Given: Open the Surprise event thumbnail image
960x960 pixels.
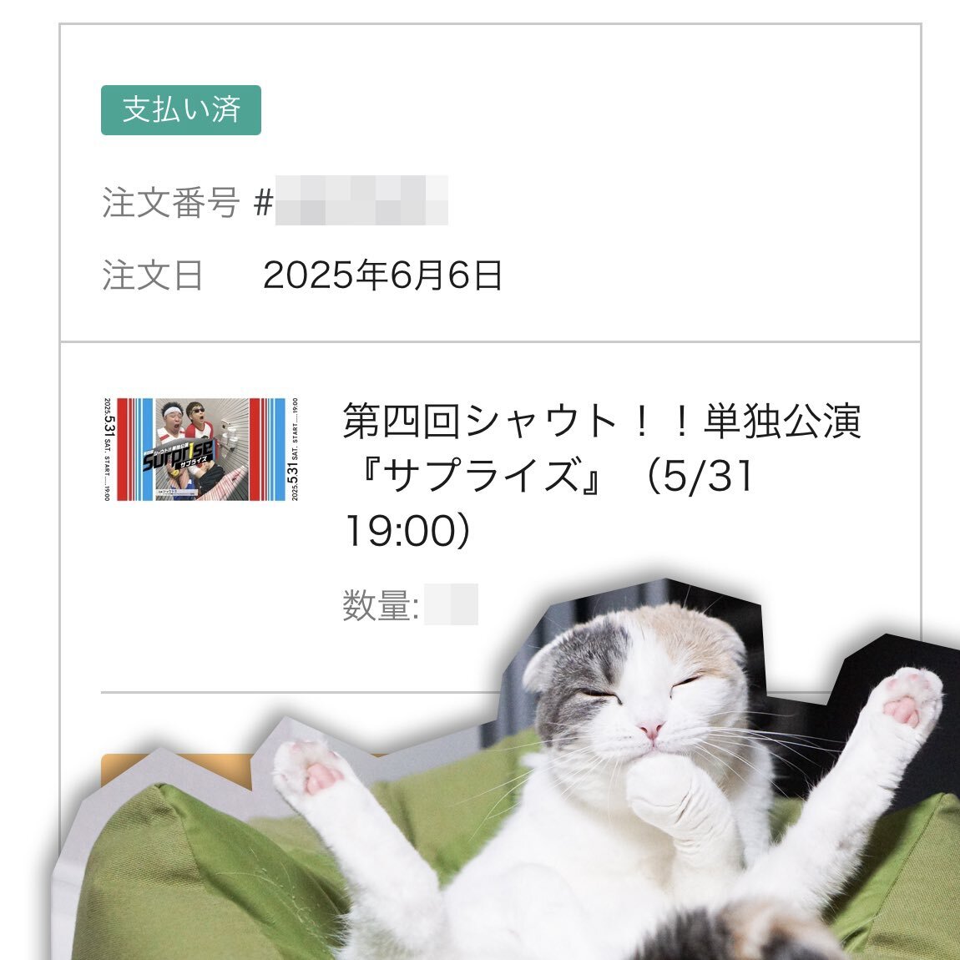Looking at the screenshot, I should [201, 449].
